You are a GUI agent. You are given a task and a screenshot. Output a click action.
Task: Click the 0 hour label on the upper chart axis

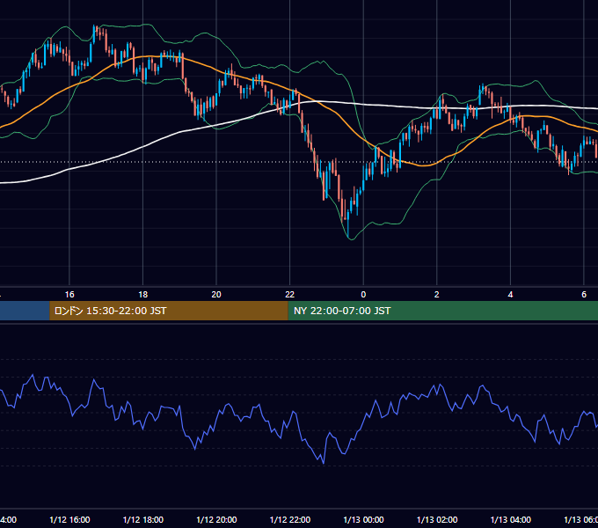click(363, 295)
